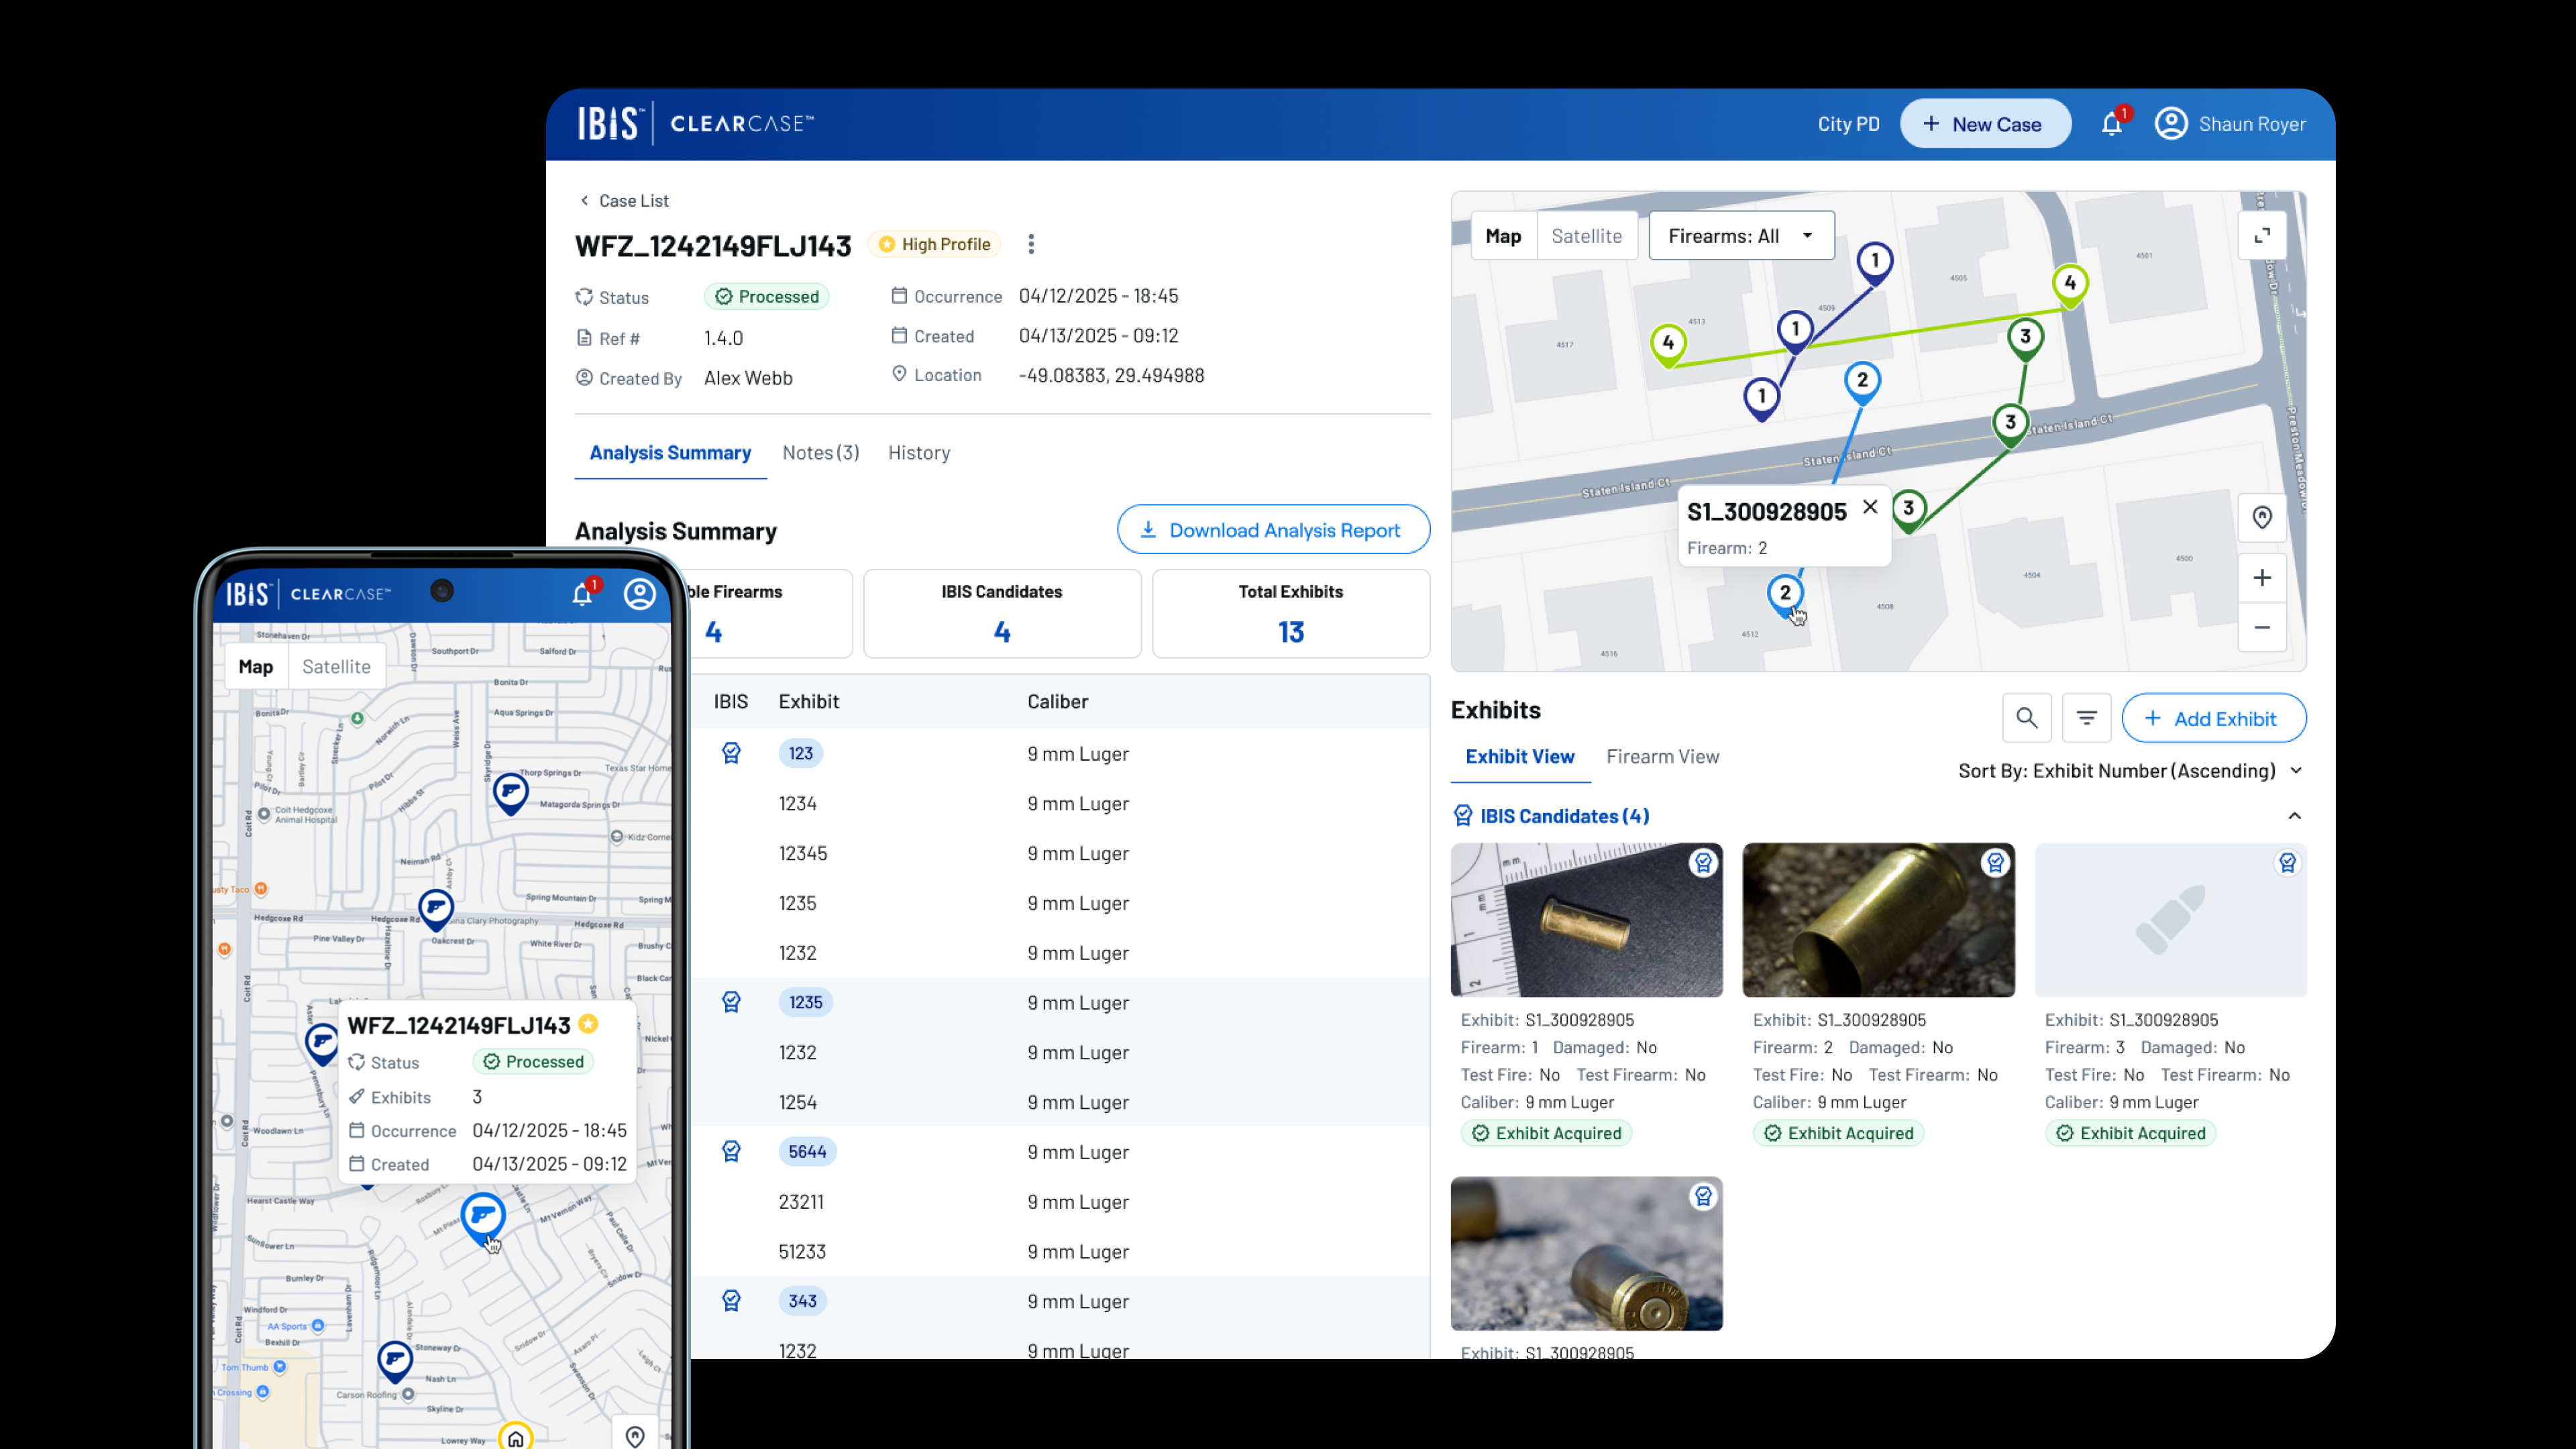The height and width of the screenshot is (1449, 2576).
Task: Click the Download Analysis Report button
Action: click(x=1273, y=530)
